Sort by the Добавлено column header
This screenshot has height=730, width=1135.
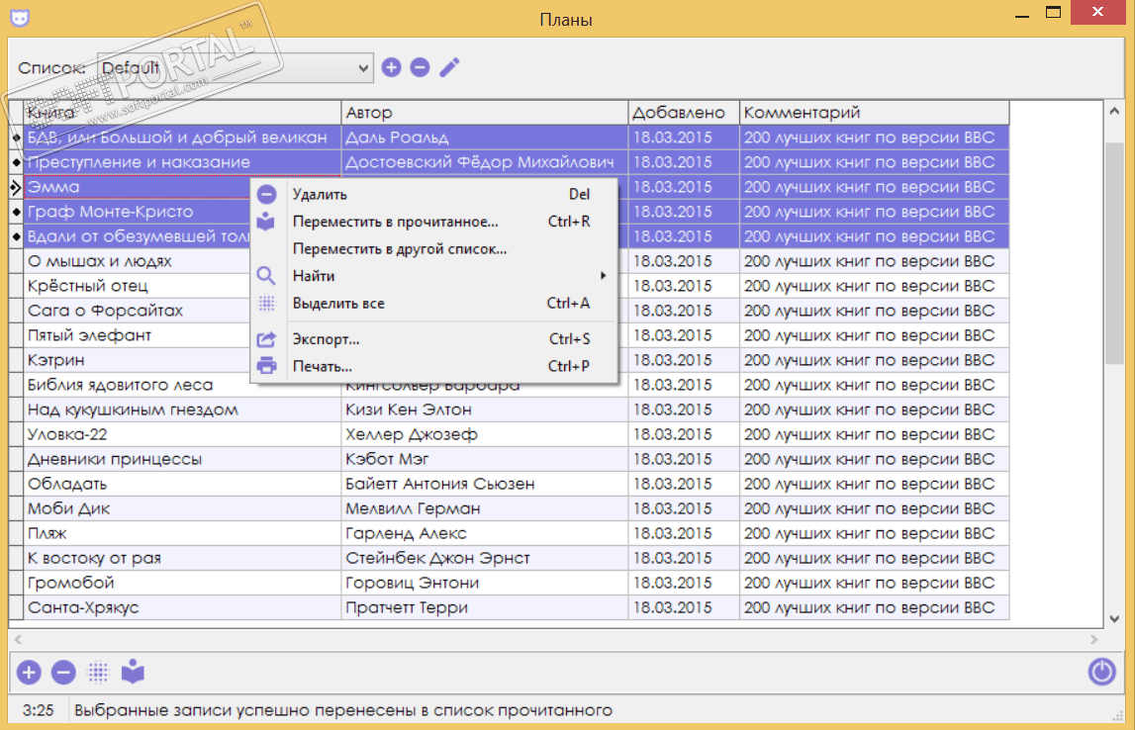[x=684, y=112]
